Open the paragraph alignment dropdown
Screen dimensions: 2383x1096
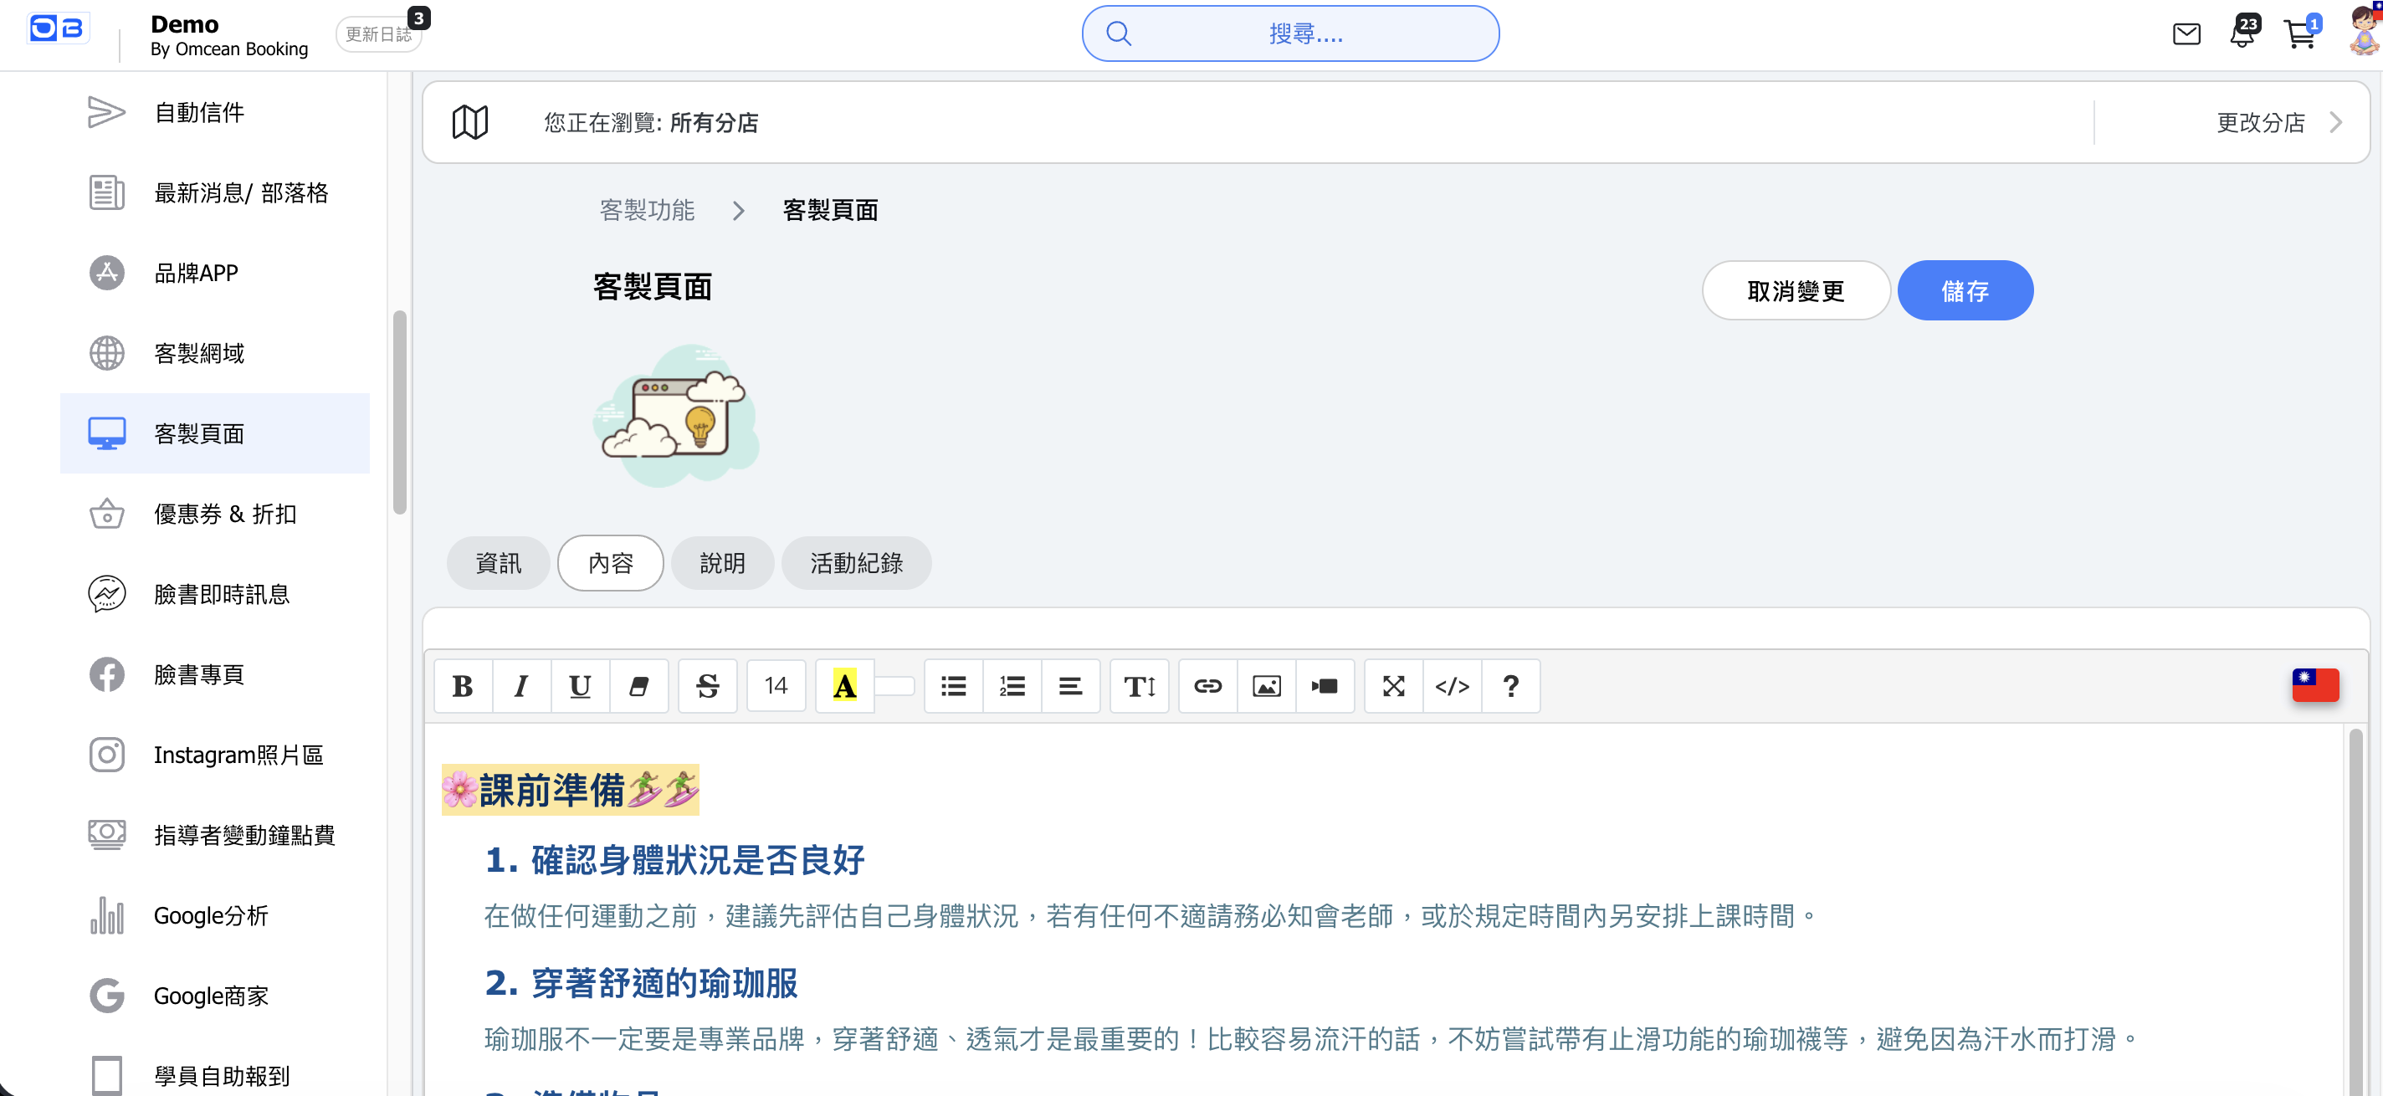click(x=1070, y=685)
